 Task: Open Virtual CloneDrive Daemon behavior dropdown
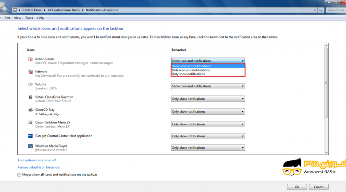click(x=208, y=99)
